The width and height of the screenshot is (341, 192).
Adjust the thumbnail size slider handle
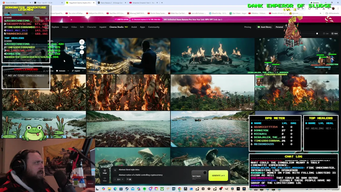pos(317,34)
